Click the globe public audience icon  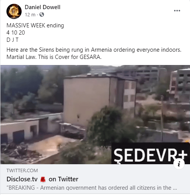[42, 14]
